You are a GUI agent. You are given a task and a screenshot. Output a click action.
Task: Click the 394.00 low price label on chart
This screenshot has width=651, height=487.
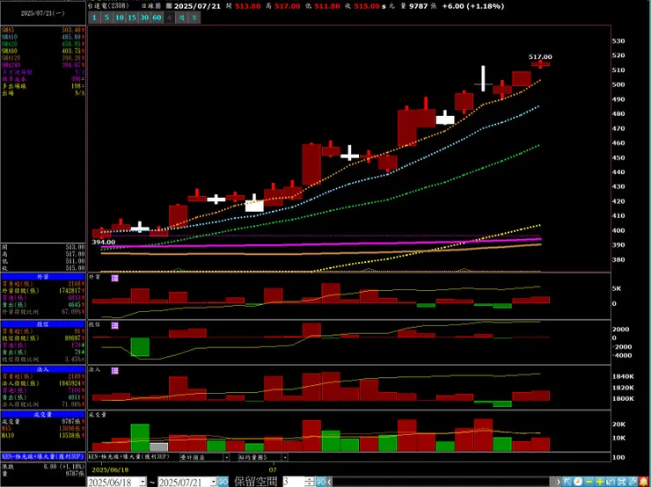click(104, 243)
